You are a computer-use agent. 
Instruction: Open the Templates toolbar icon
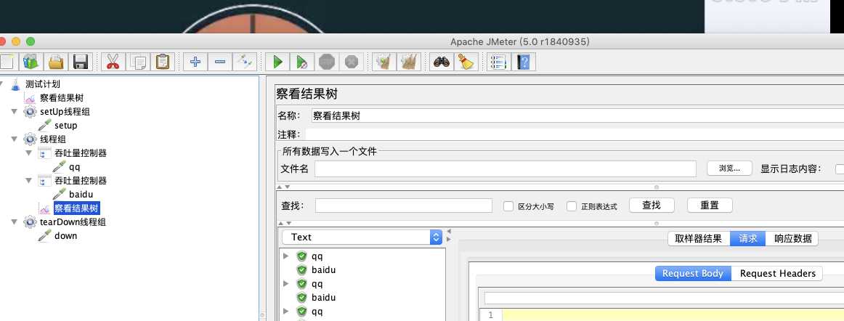point(31,62)
